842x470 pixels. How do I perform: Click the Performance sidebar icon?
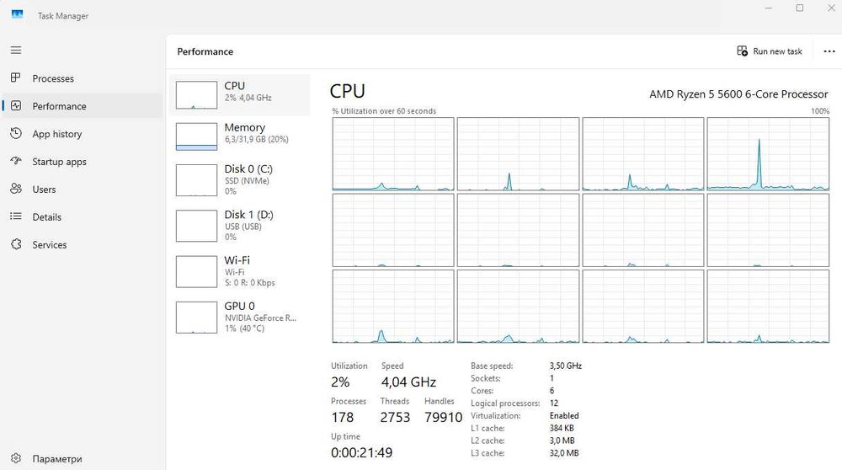tap(16, 106)
